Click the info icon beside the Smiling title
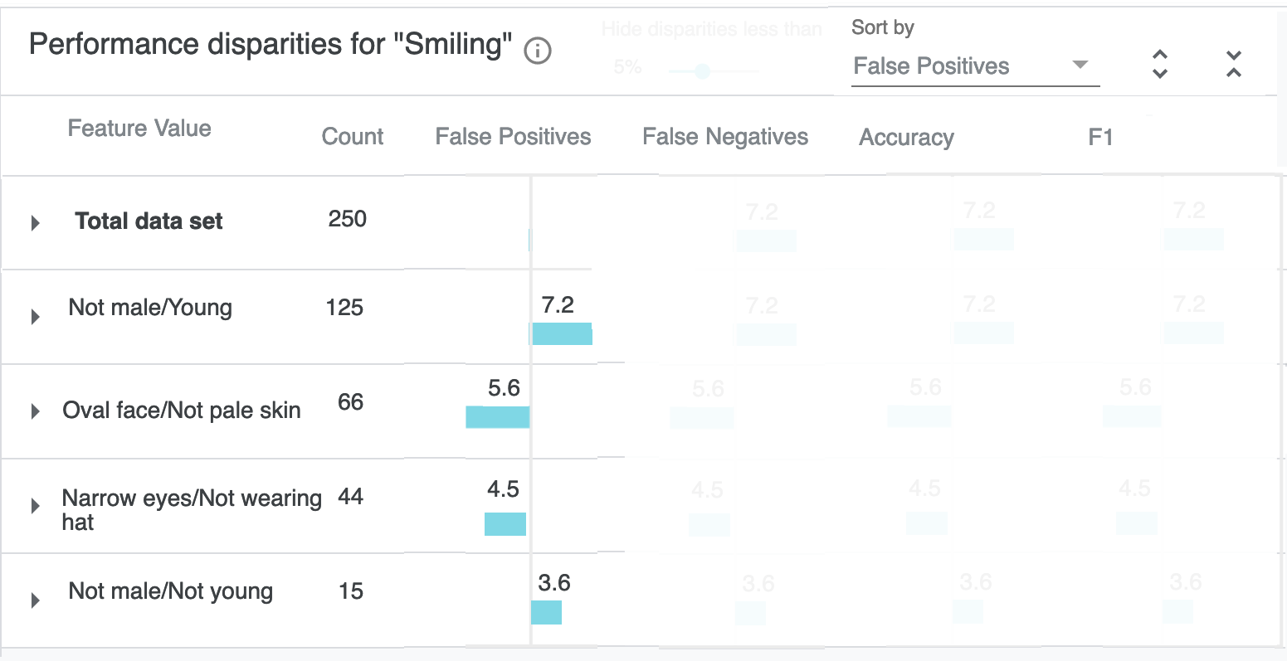 pyautogui.click(x=538, y=51)
